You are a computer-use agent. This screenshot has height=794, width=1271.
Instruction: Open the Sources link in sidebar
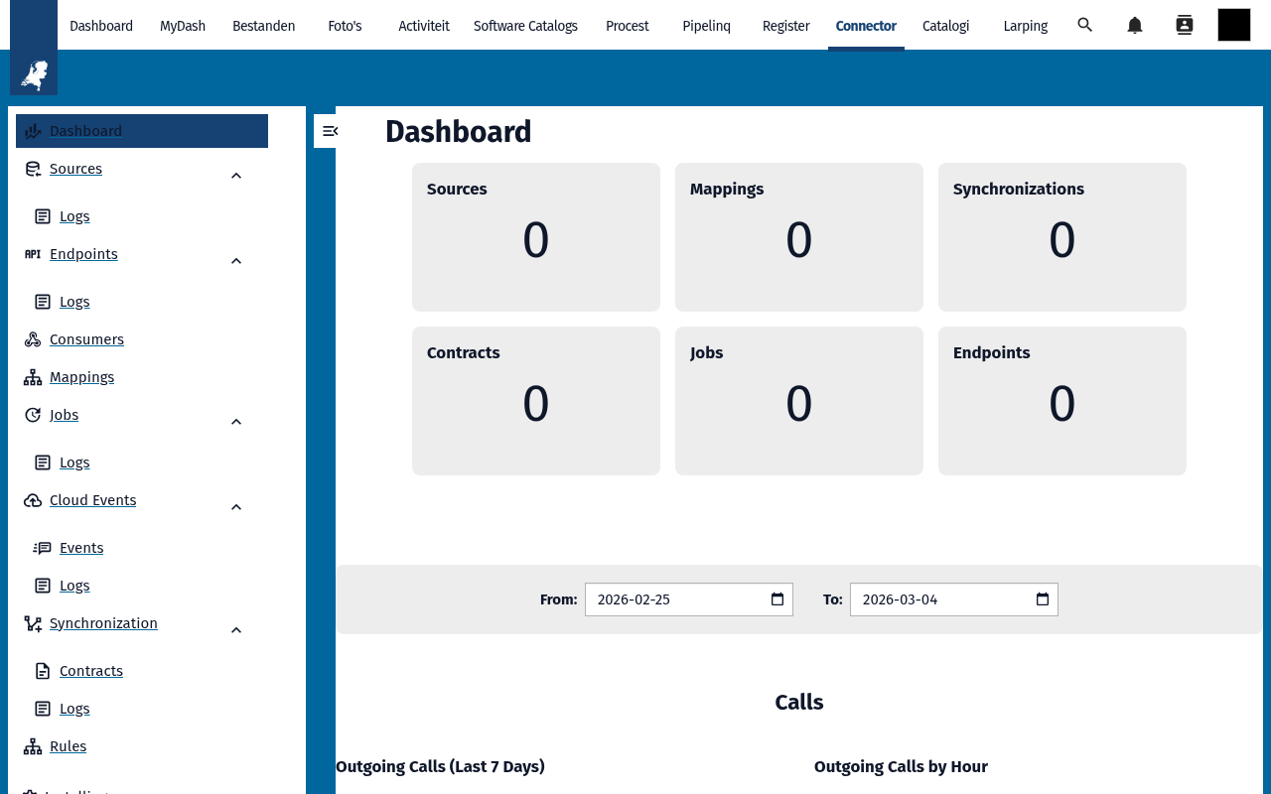75,169
